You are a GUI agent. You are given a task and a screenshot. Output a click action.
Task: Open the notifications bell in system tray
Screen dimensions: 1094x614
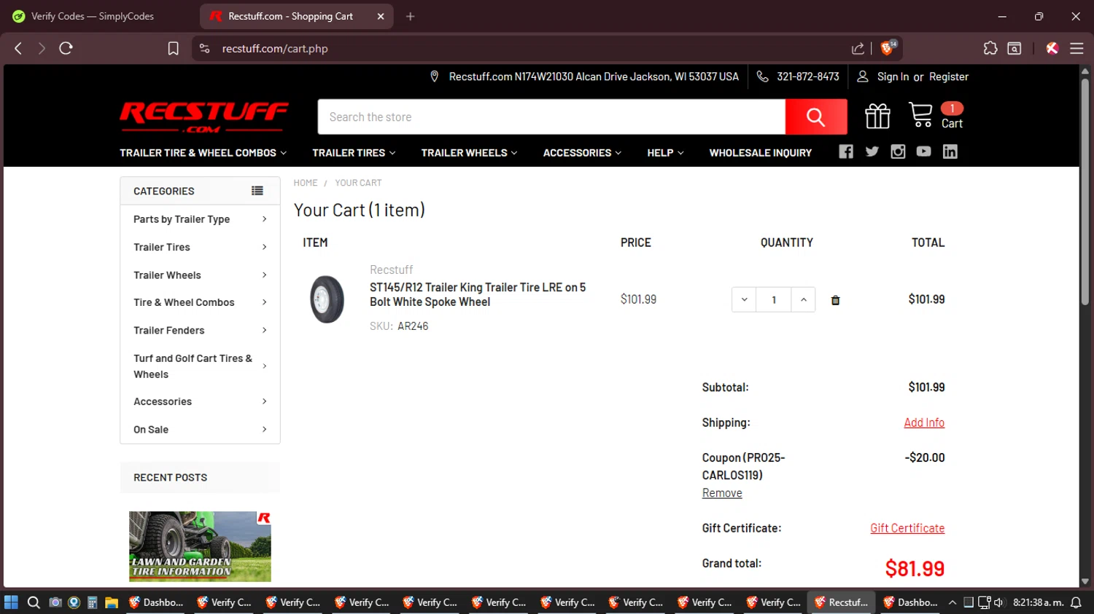(x=1076, y=602)
